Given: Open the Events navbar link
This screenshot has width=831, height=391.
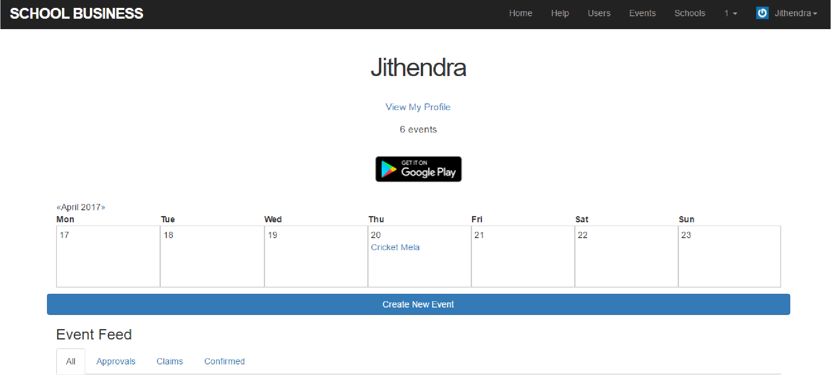Looking at the screenshot, I should click(642, 13).
